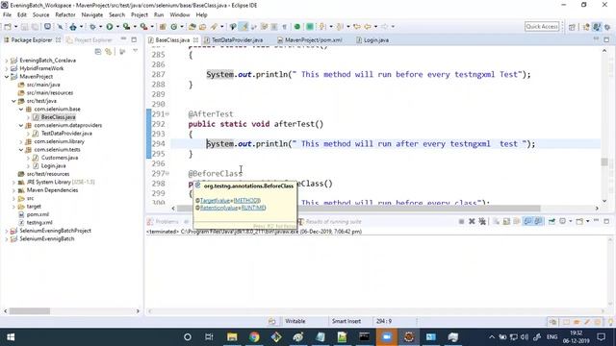Screen dimensions: 616x346
Task: Open Windows Start menu
Action: (11, 337)
